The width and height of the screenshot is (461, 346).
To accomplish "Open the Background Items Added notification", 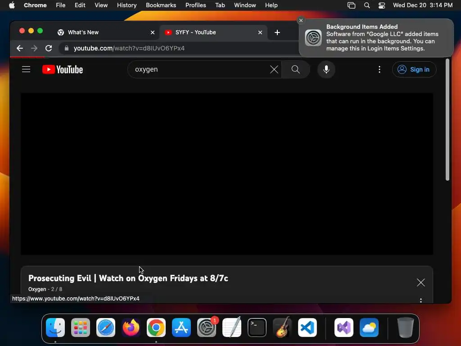I will [376, 38].
